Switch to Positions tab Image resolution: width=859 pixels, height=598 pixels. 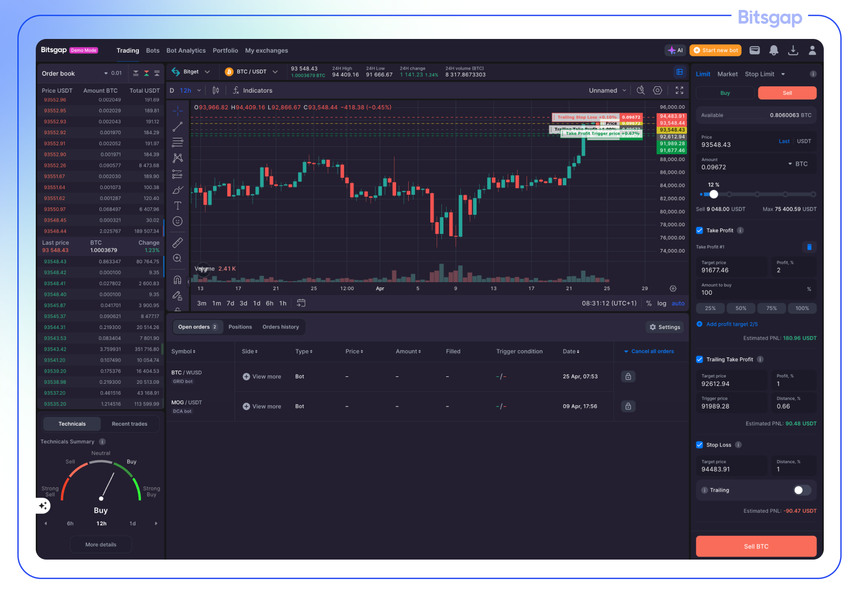(x=240, y=327)
